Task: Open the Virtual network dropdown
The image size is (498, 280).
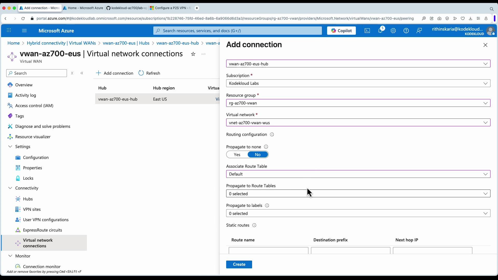Action: pos(358,123)
